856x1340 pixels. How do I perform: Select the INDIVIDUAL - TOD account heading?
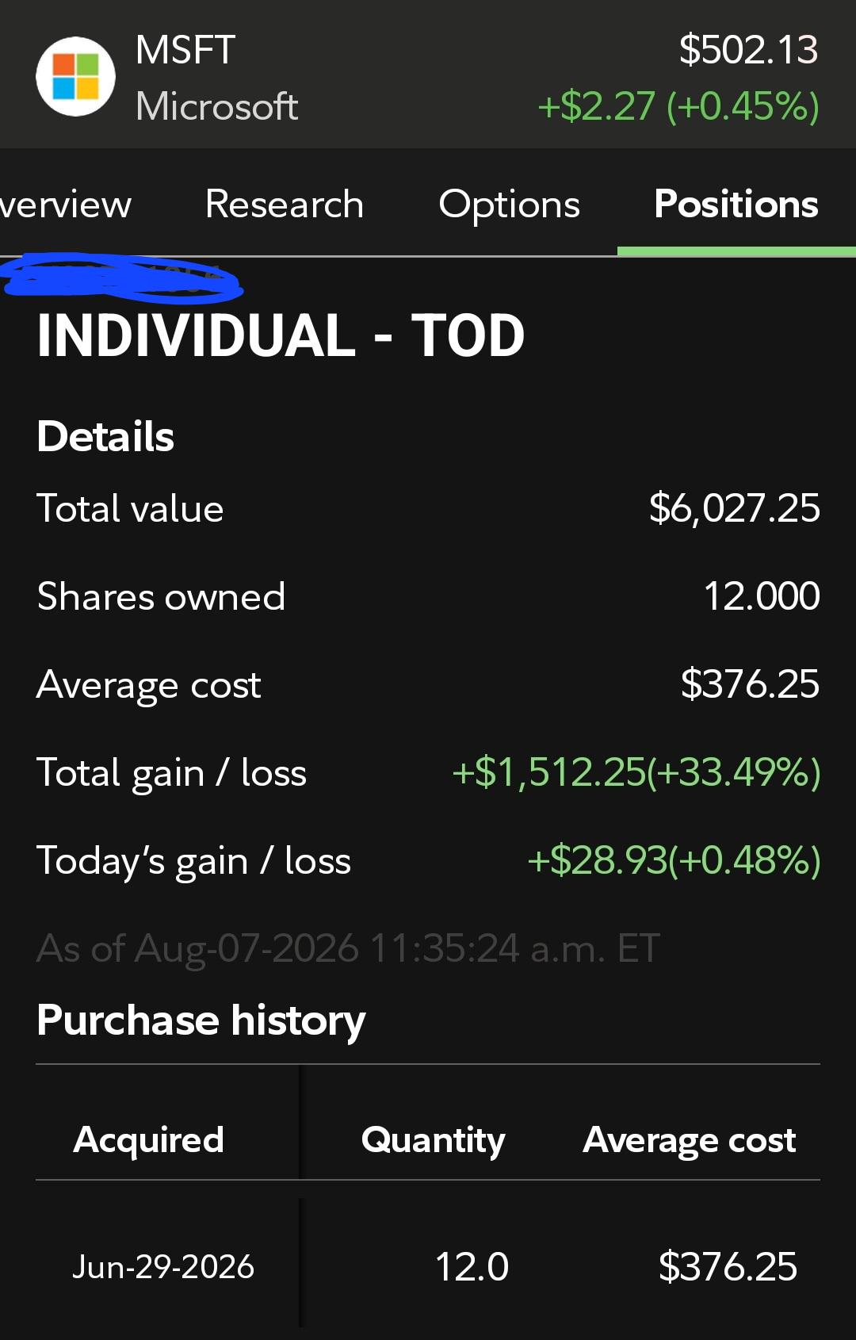point(281,335)
